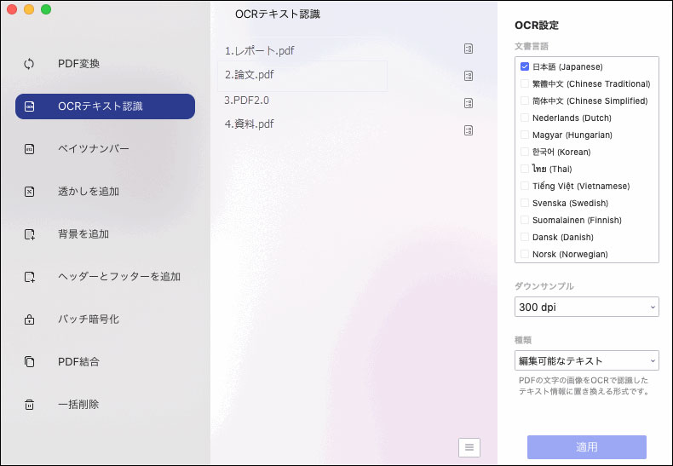
Task: Select file 3.PDF2.0 in the list
Action: tap(246, 101)
